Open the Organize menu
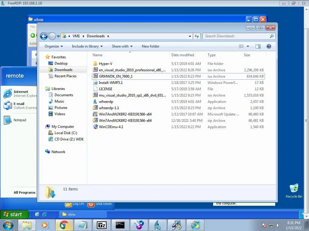 click(x=54, y=46)
